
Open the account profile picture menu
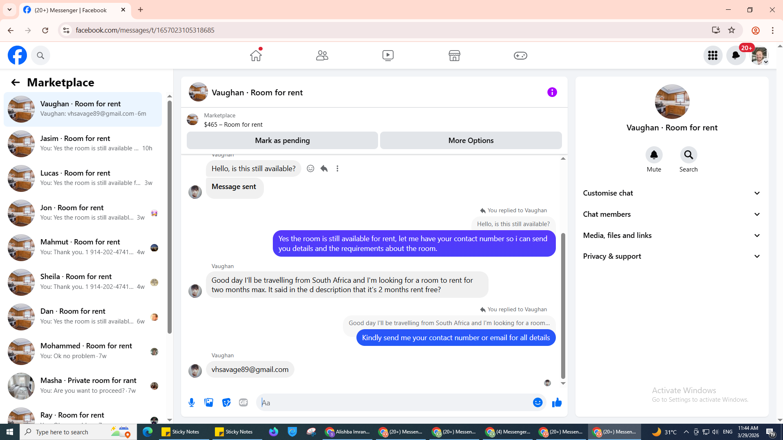click(x=759, y=55)
